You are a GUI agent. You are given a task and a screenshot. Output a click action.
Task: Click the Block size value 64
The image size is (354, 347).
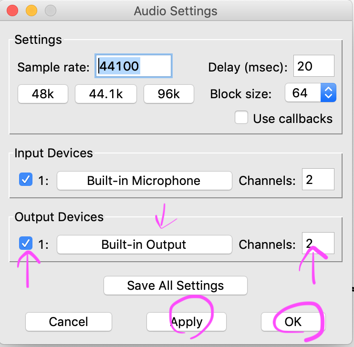point(303,92)
